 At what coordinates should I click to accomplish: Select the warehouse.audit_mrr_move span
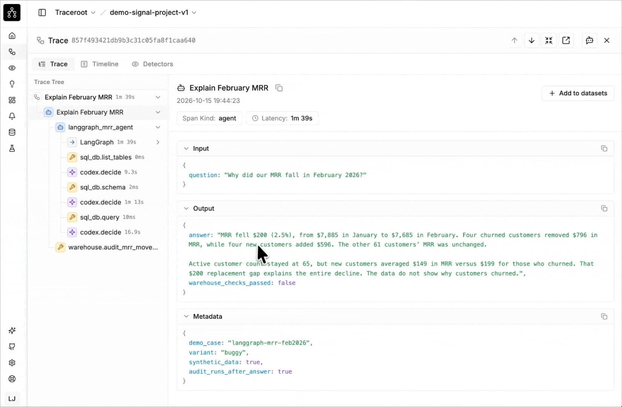pyautogui.click(x=107, y=247)
